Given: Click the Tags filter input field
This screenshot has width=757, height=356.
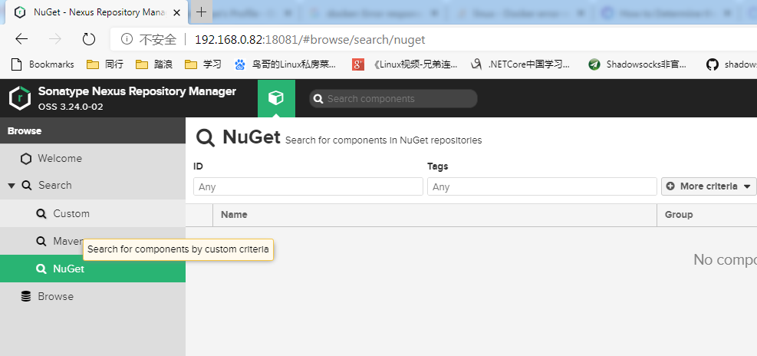Looking at the screenshot, I should pyautogui.click(x=541, y=186).
